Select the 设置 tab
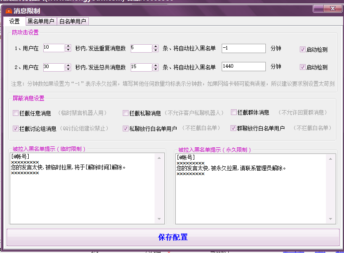Image resolution: width=344 pixels, height=253 pixels. 15,21
